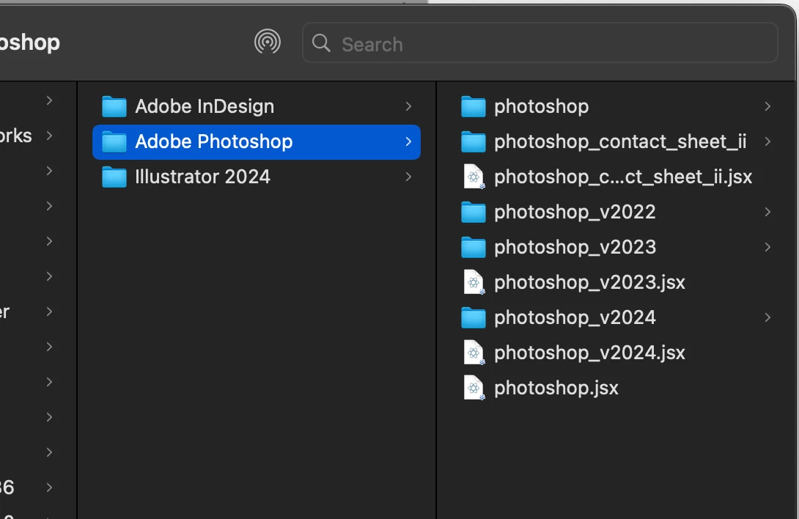This screenshot has width=799, height=519.
Task: Open the photoshop_v2022 folder chevron
Action: point(767,212)
